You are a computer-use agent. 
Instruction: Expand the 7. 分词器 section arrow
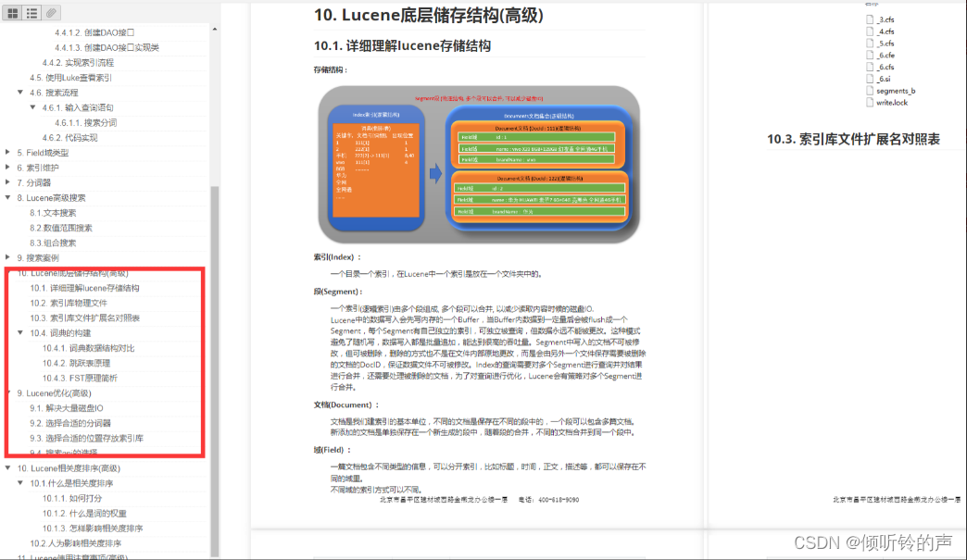pyautogui.click(x=7, y=182)
